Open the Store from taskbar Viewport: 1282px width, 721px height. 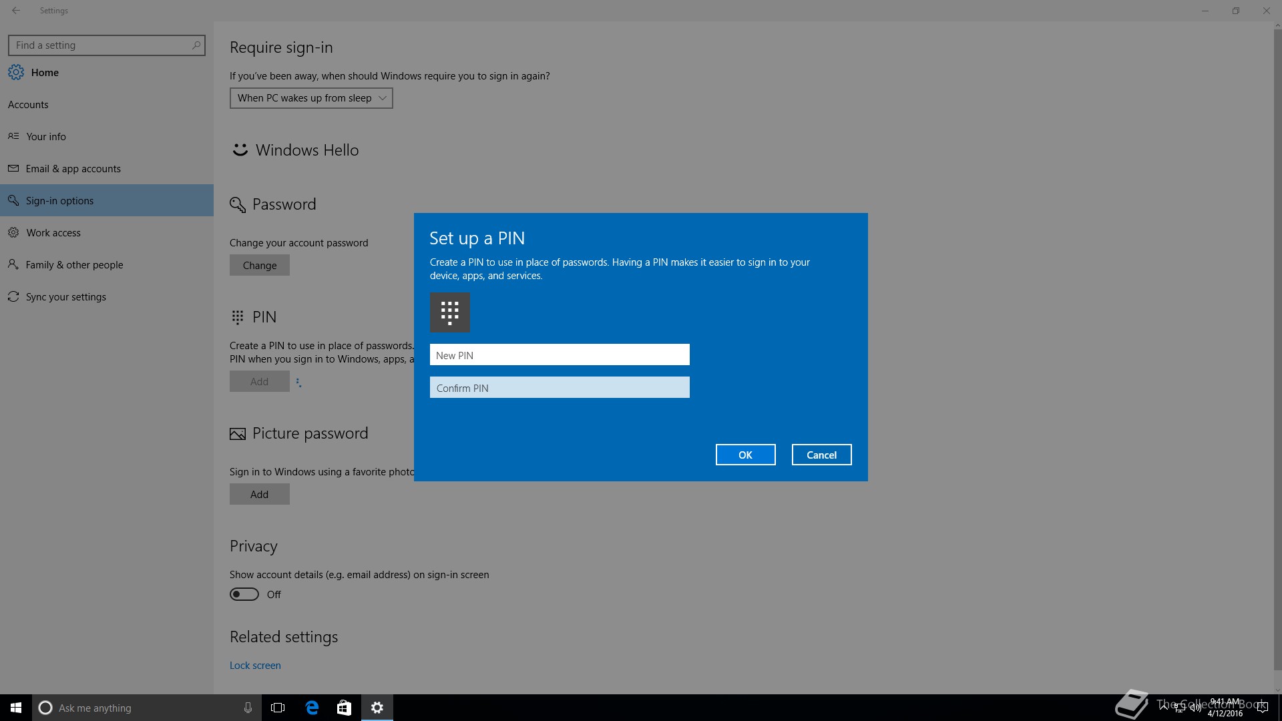[344, 708]
